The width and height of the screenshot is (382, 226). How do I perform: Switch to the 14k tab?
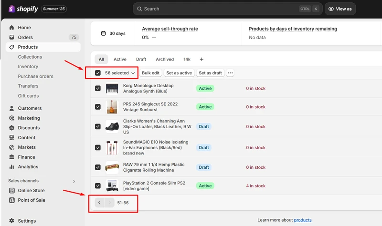pos(187,59)
